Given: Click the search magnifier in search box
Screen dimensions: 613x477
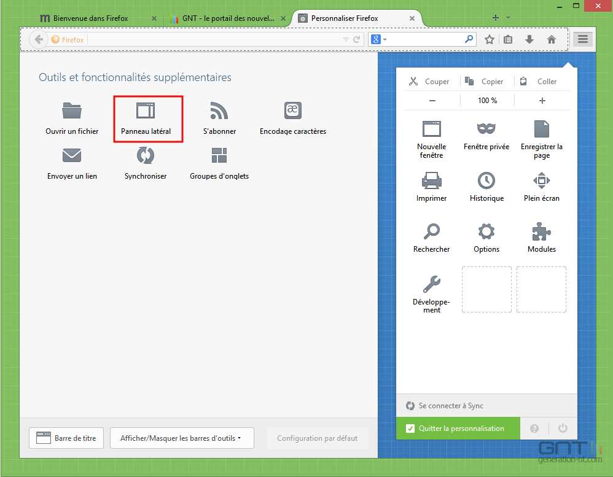Looking at the screenshot, I should pyautogui.click(x=469, y=39).
